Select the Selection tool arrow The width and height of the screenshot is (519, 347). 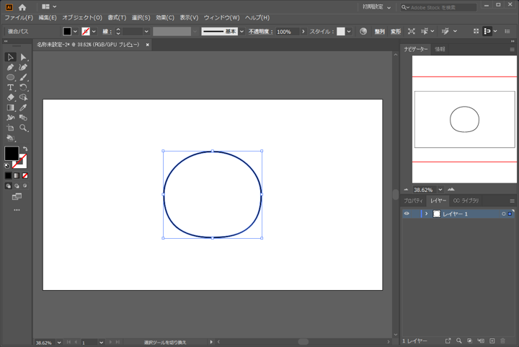10,57
